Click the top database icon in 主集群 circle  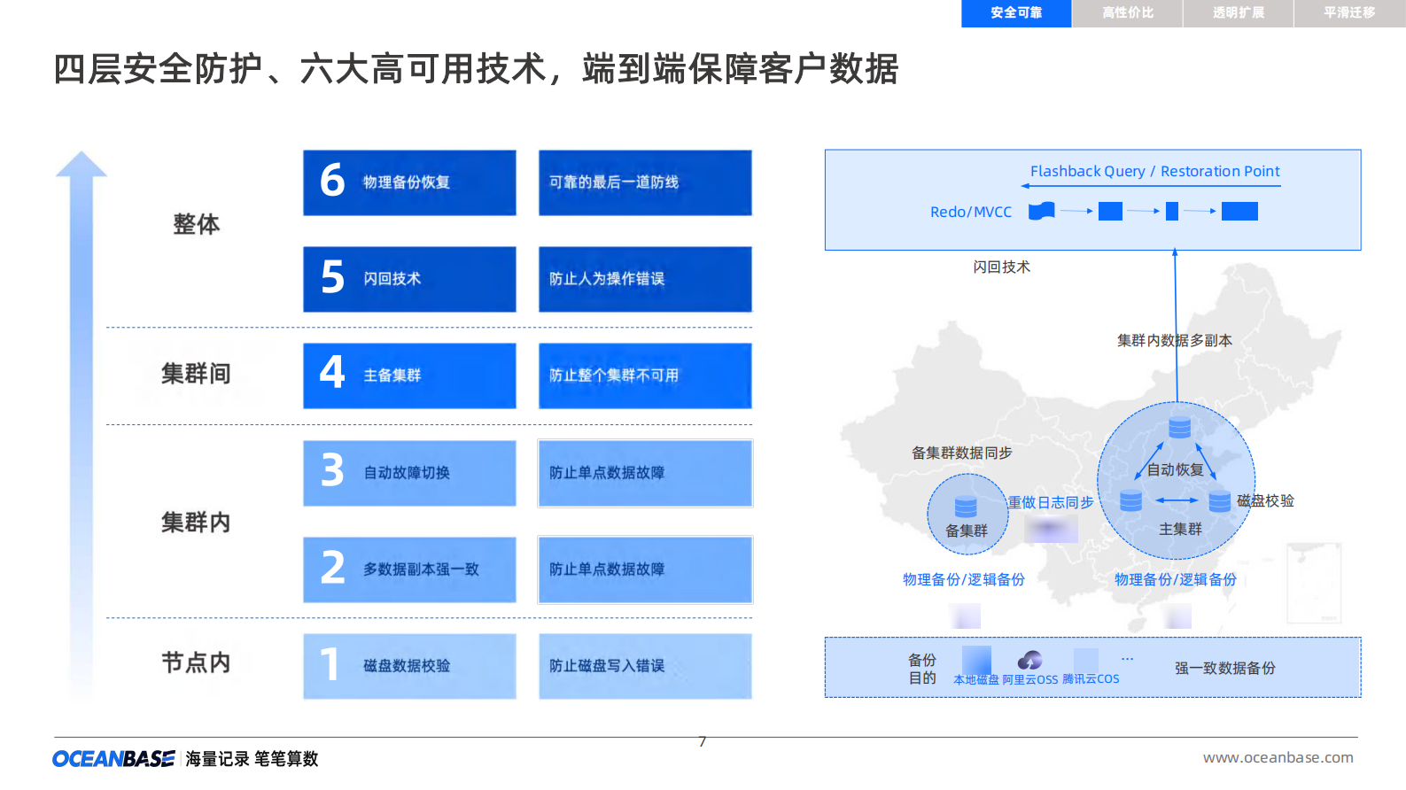click(1179, 428)
